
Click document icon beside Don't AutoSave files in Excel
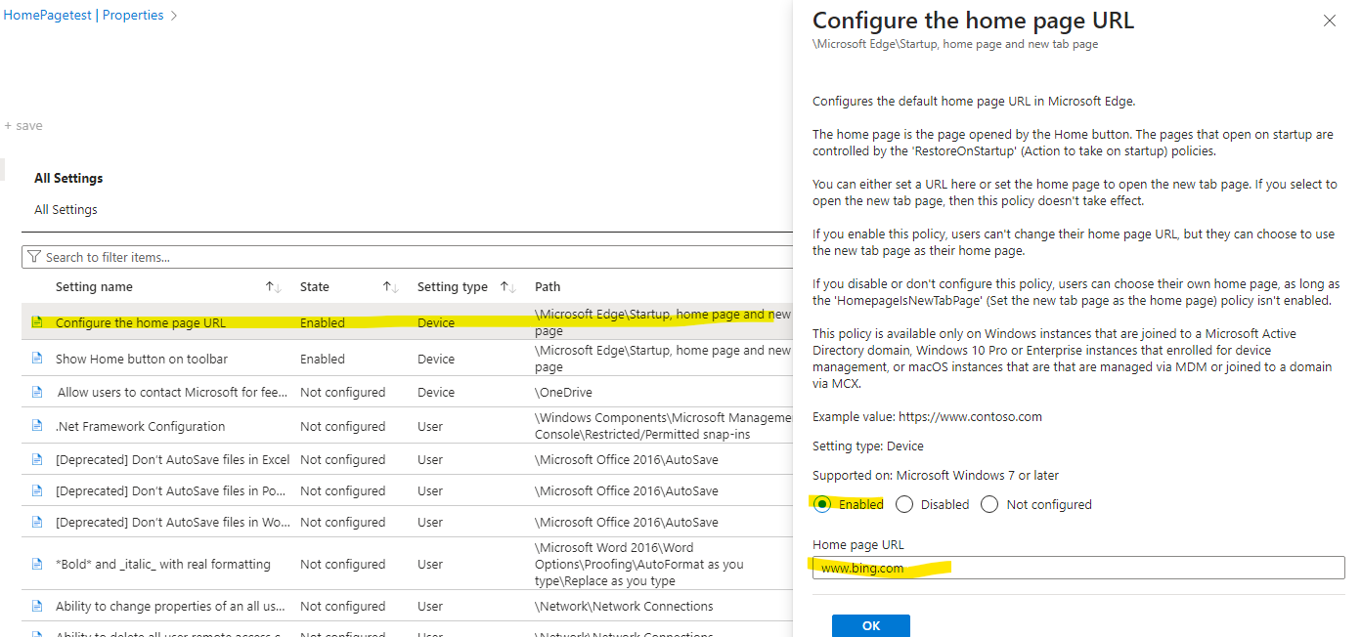(37, 459)
